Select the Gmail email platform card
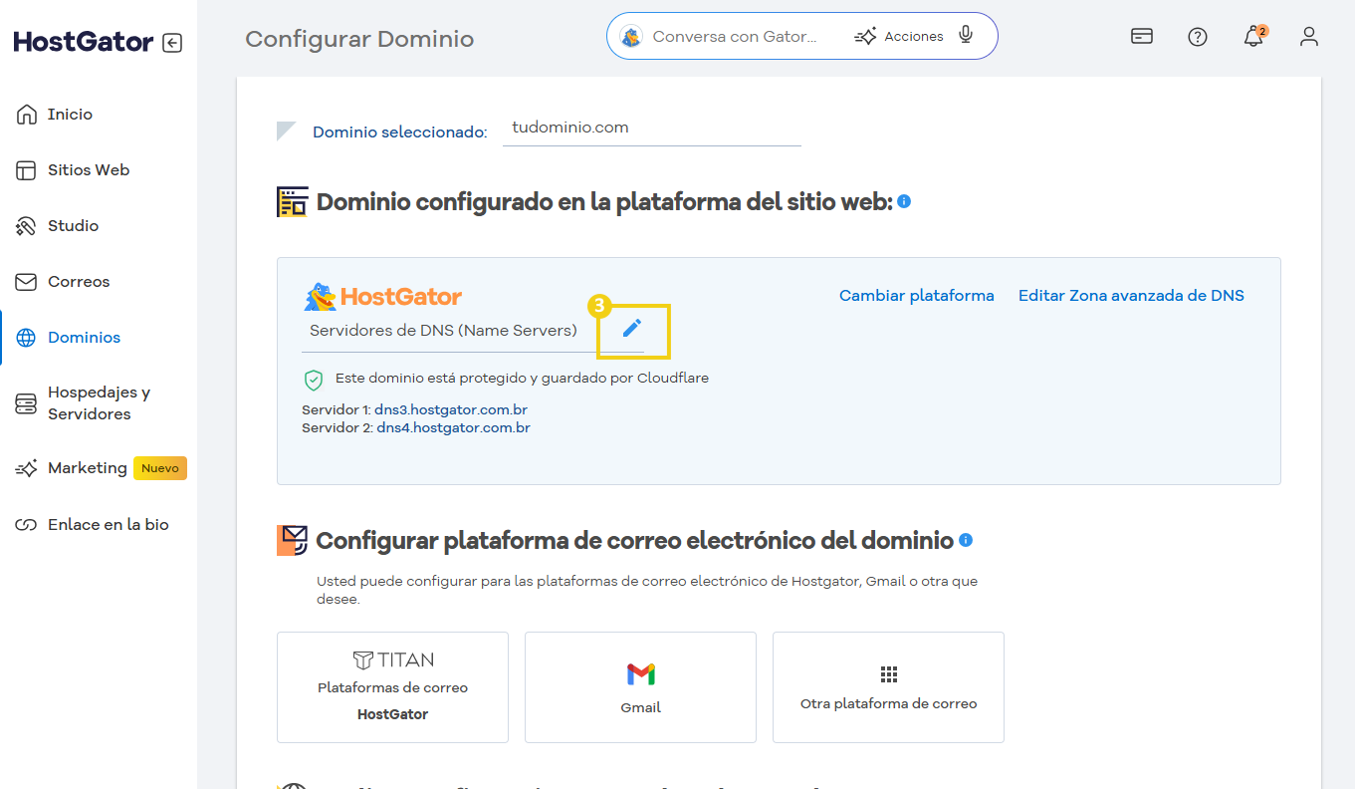1355x789 pixels. point(640,686)
